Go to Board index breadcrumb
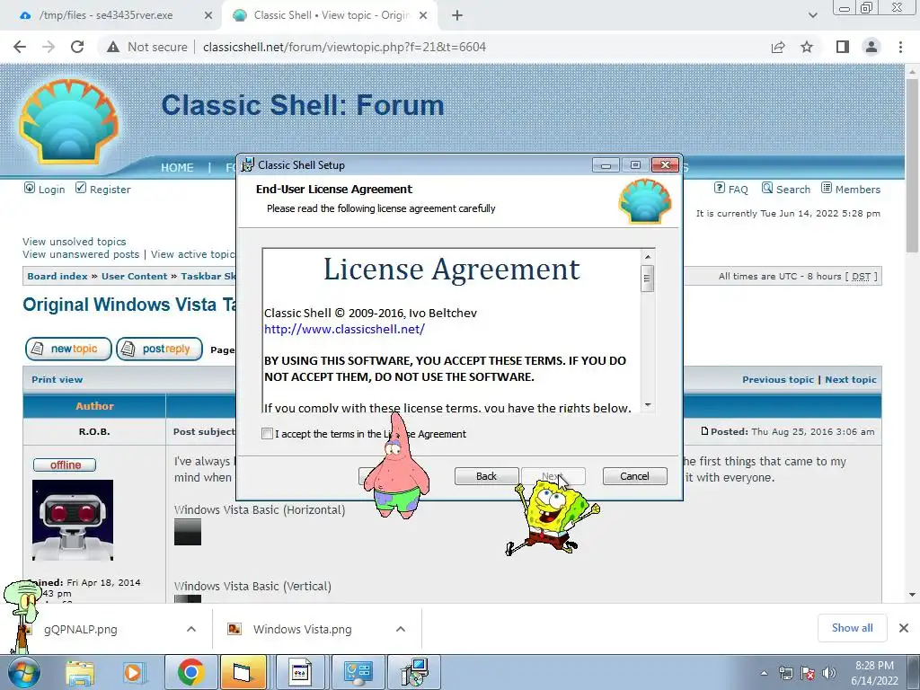 pyautogui.click(x=57, y=276)
